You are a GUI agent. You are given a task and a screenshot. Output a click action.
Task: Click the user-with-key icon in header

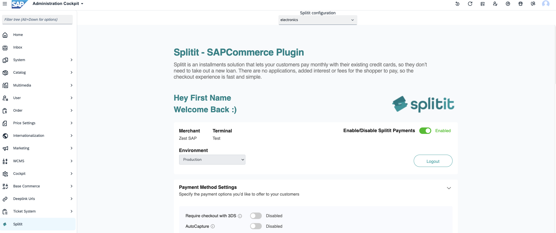[495, 4]
